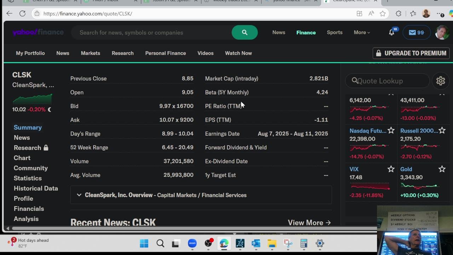Open the Gold quote link
The width and height of the screenshot is (453, 255).
[x=406, y=169]
